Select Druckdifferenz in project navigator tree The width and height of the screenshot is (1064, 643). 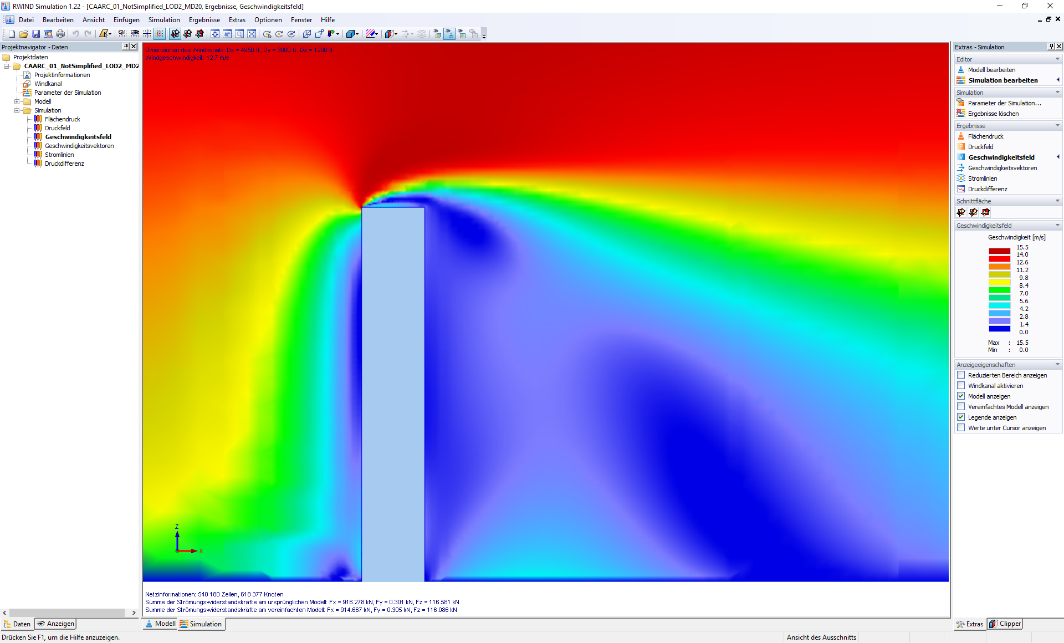64,164
